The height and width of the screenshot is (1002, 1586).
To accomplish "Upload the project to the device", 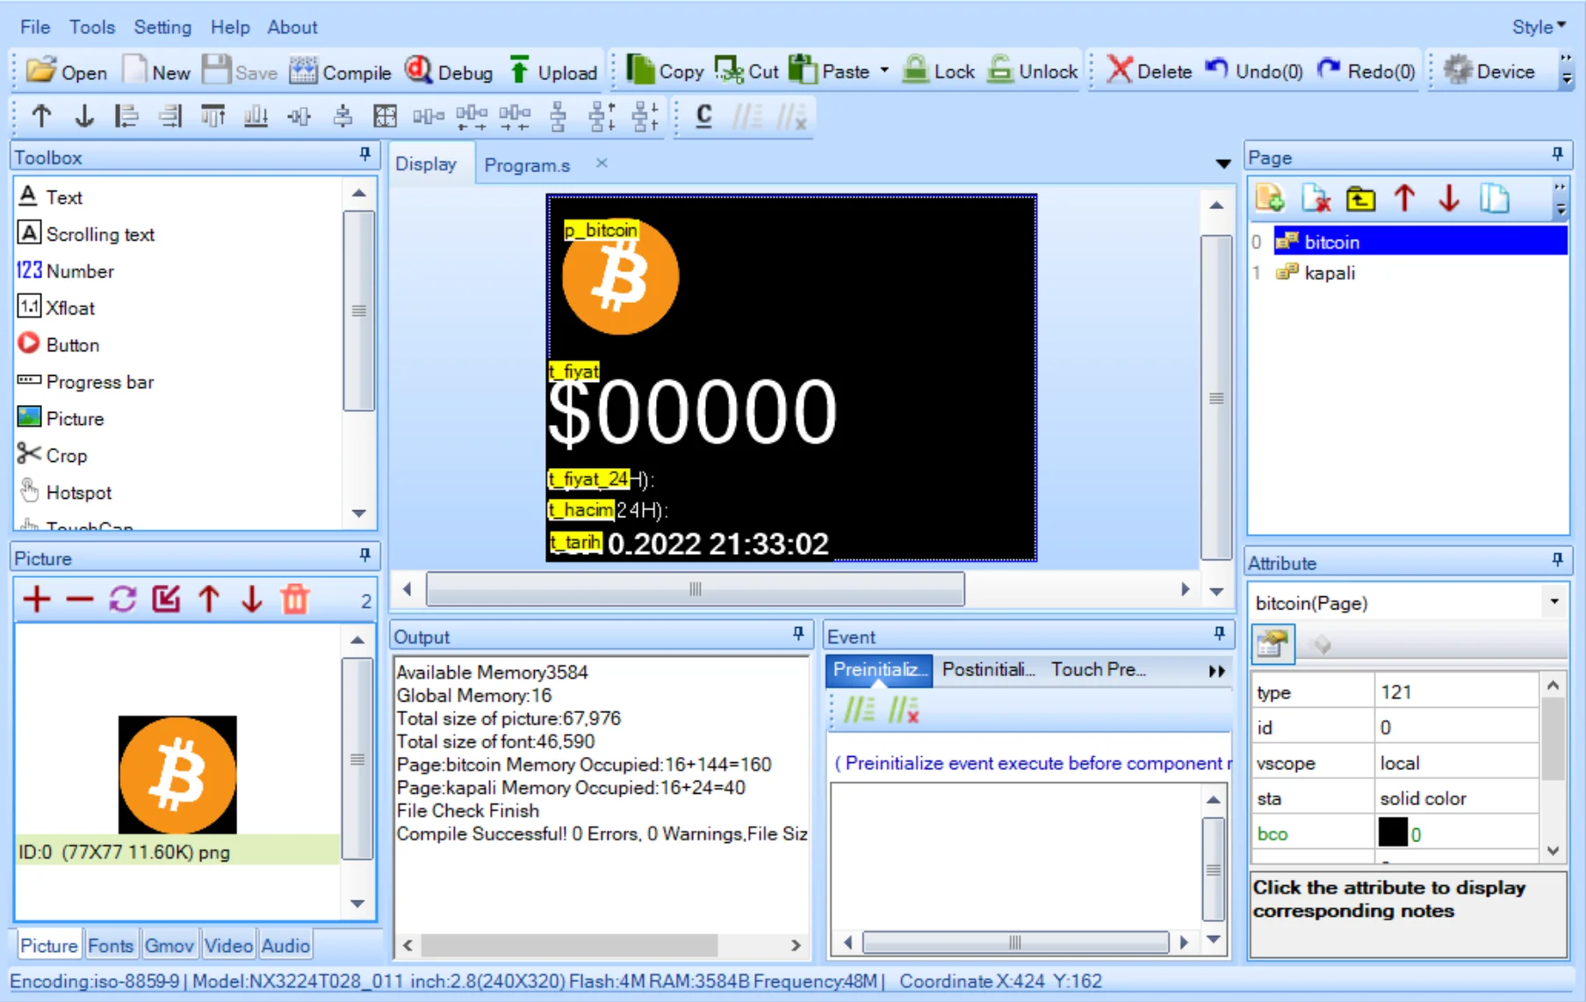I will pos(553,71).
